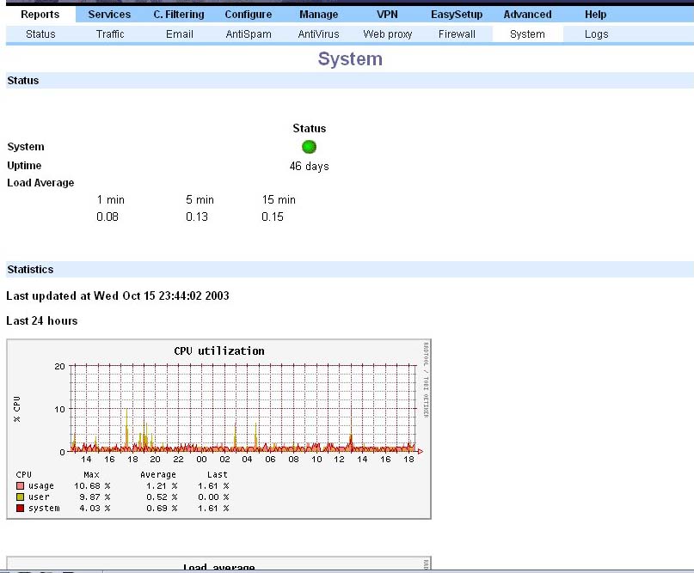The width and height of the screenshot is (694, 573).
Task: Click the "Load average" graph title
Action: (218, 567)
